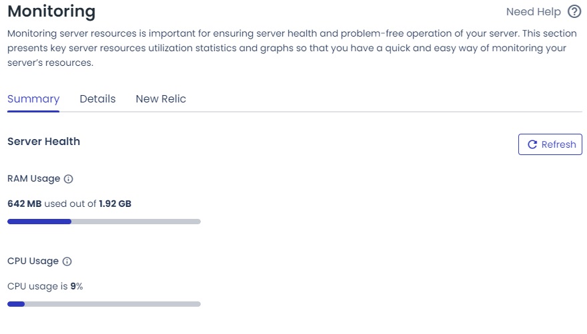Open the Need Help link
Screen dimensions: 587x334
pyautogui.click(x=533, y=12)
